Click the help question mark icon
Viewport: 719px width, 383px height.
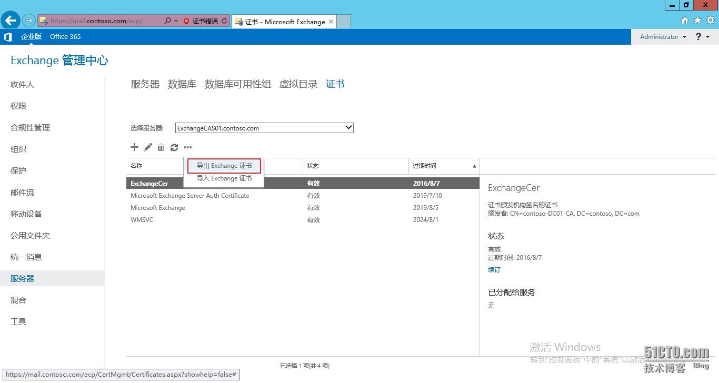pos(697,36)
